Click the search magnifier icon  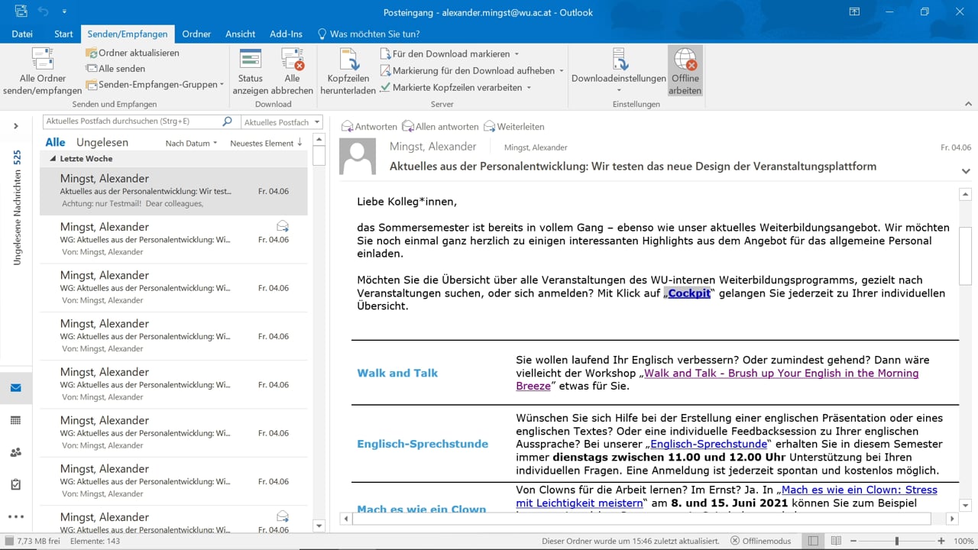227,121
